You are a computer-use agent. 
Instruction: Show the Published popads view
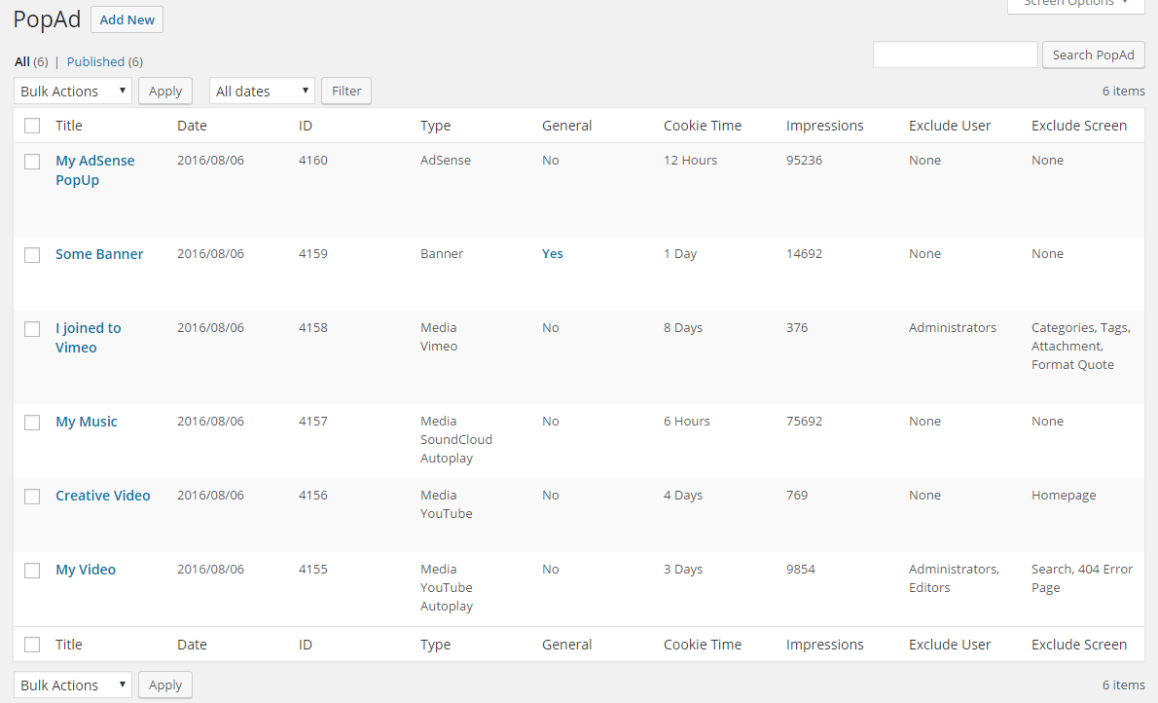pos(95,61)
